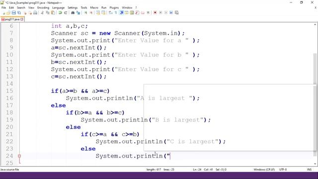The height and width of the screenshot is (179, 318).
Task: Open the Settings menu
Action: tap(73, 8)
